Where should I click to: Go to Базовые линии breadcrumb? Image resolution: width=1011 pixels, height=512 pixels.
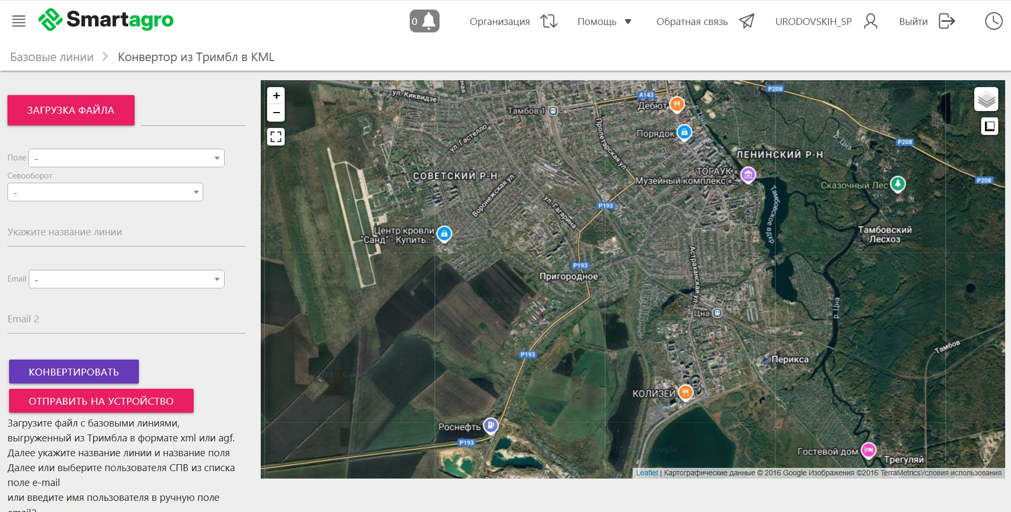(x=52, y=57)
